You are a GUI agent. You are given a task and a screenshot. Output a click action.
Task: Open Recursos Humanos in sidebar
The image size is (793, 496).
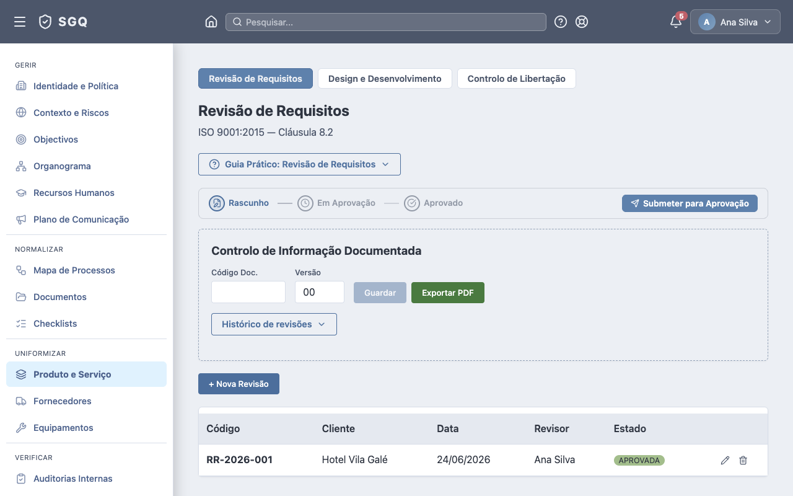pyautogui.click(x=86, y=193)
